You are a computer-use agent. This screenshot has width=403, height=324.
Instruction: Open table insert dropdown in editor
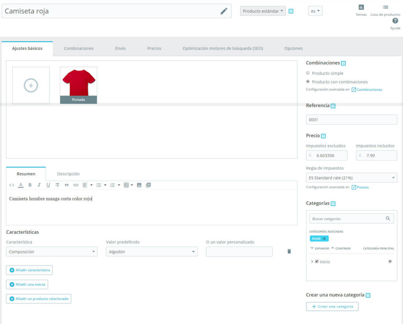[128, 185]
